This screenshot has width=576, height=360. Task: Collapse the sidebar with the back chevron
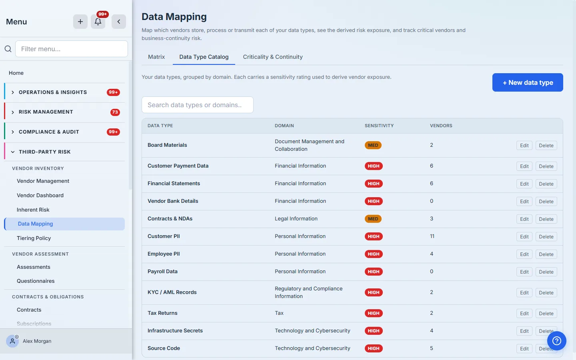(119, 22)
